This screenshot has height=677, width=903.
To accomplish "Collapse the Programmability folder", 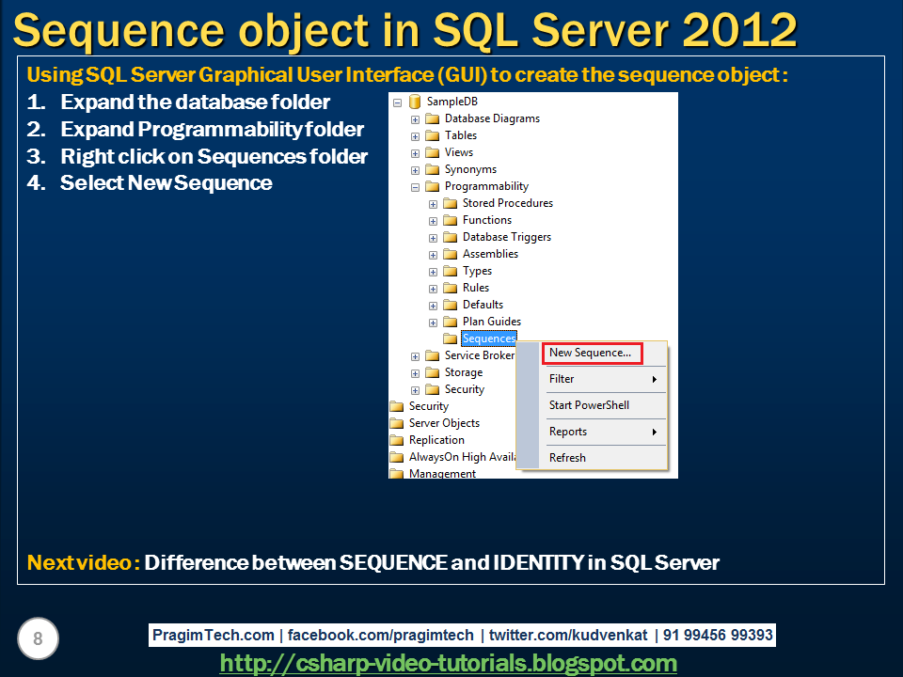I will (x=415, y=187).
